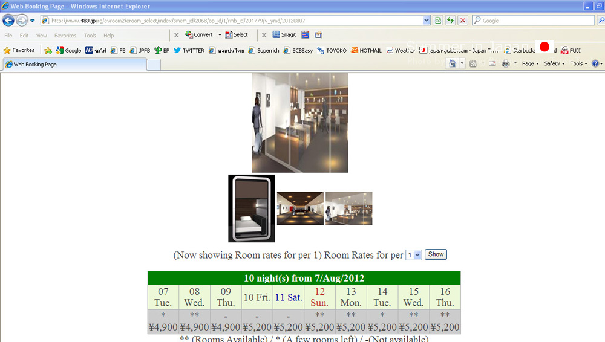Screen dimensions: 605x342
Task: Click the Google search box
Action: (x=534, y=21)
